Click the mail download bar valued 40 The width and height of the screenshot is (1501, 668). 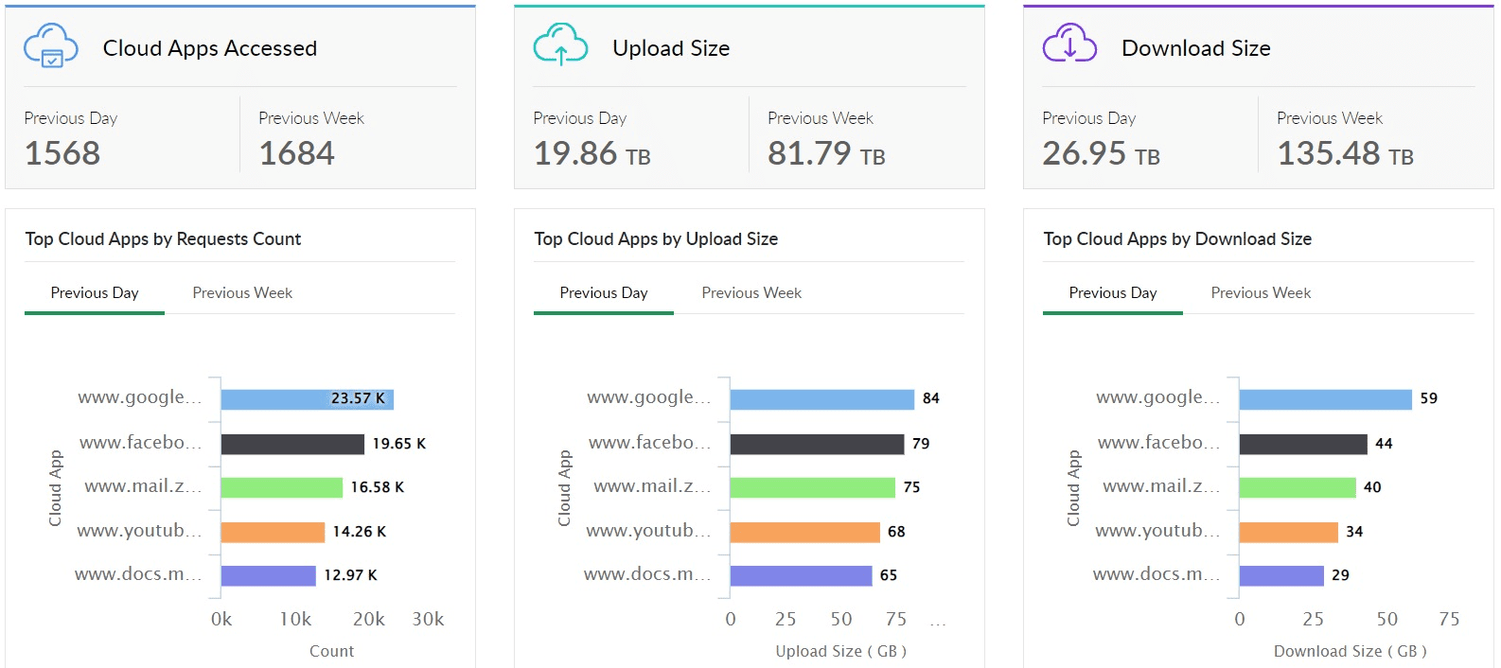click(1298, 487)
